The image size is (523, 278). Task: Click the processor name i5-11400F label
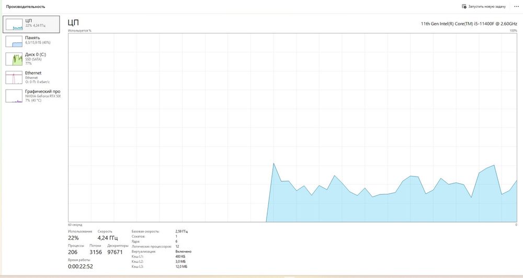click(469, 24)
